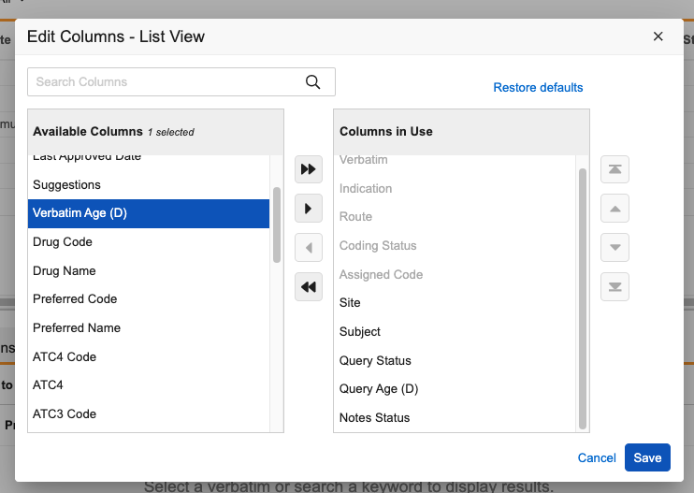The image size is (694, 493).
Task: Click the move down arrow icon
Action: pos(614,248)
